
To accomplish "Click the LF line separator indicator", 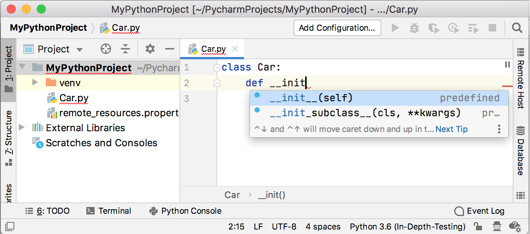I will point(258,226).
